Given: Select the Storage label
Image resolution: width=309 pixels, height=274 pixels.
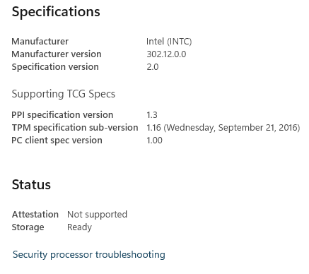Looking at the screenshot, I should (x=28, y=227).
